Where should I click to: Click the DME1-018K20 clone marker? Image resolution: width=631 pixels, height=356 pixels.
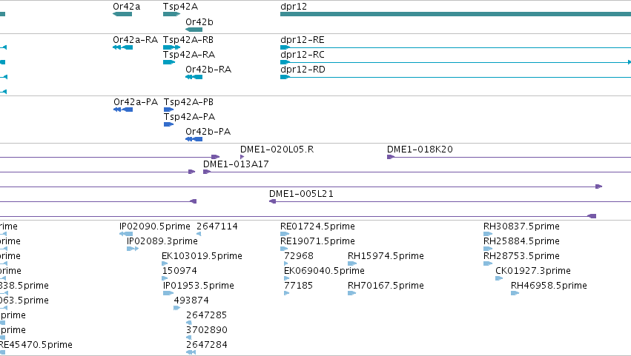390,157
